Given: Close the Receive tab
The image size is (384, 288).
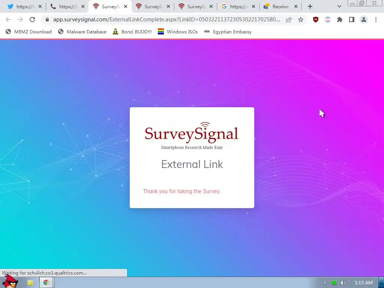Looking at the screenshot, I should tap(296, 7).
